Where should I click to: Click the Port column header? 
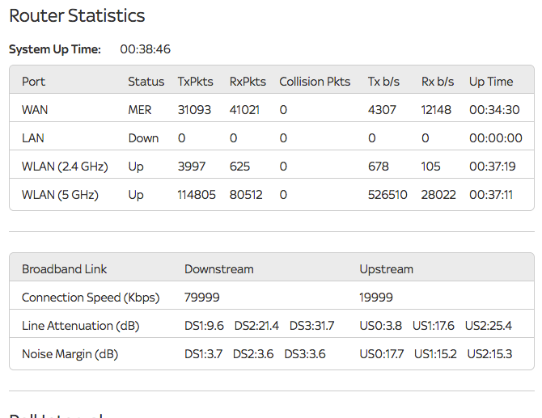coord(33,82)
